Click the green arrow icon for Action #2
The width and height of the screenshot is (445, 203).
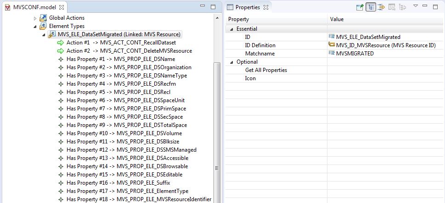pyautogui.click(x=61, y=51)
